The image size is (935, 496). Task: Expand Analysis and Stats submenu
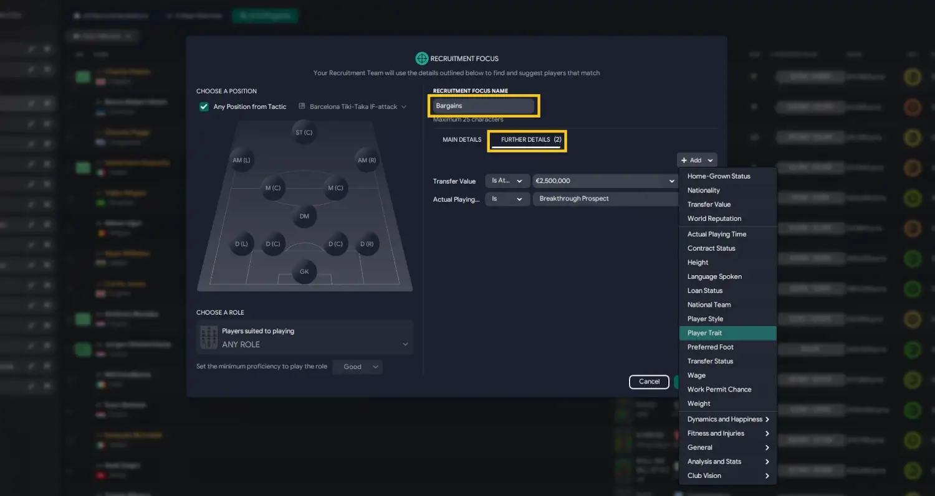(727, 462)
